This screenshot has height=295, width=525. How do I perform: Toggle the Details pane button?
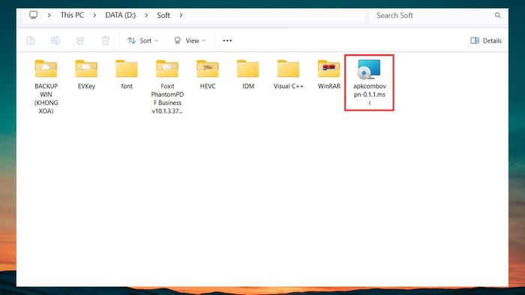[x=486, y=40]
